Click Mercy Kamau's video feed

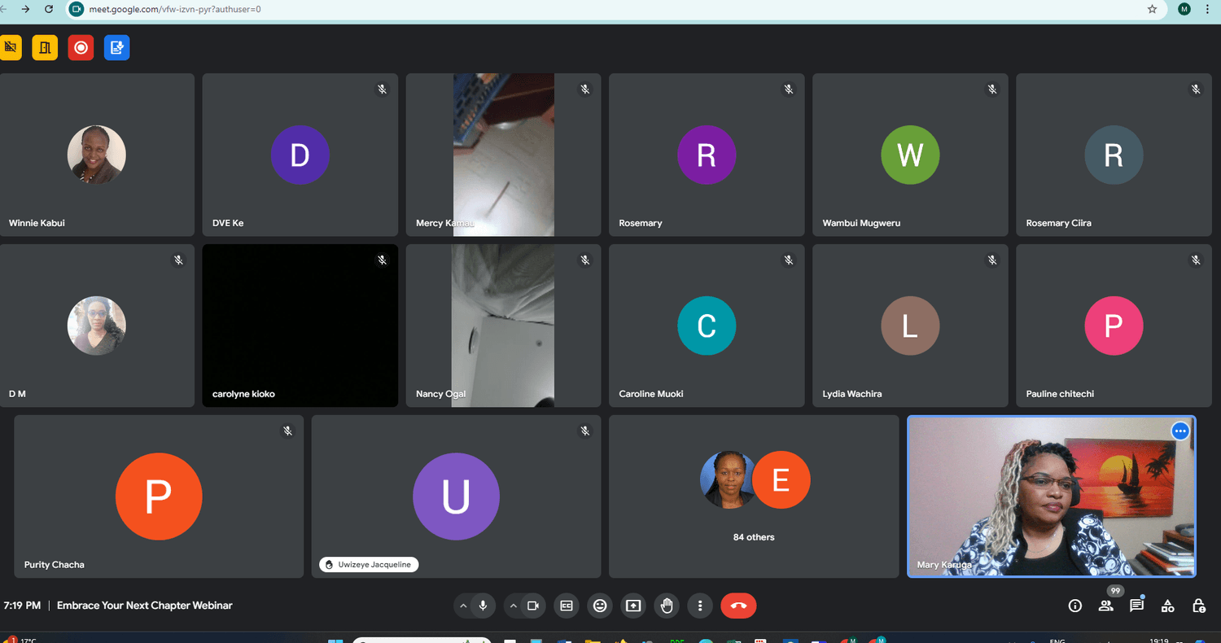[x=504, y=155]
